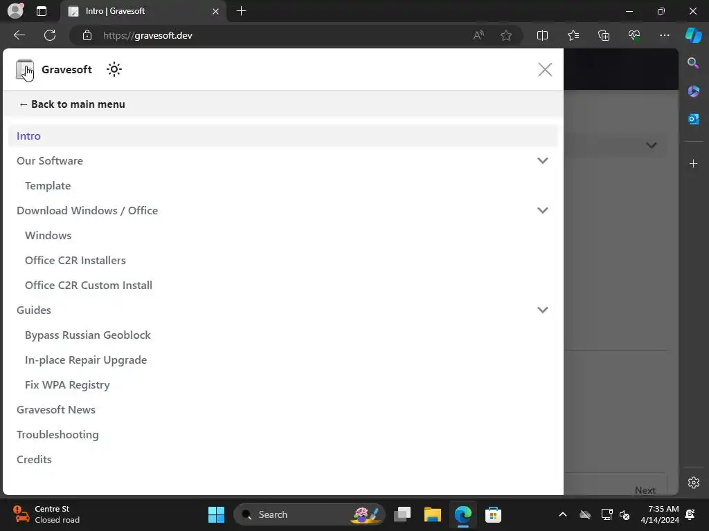Expand the dimmed dropdown chevron behind menu
The width and height of the screenshot is (709, 531).
(651, 145)
